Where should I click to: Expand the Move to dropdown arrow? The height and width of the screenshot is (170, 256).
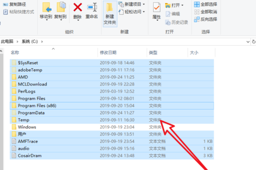tap(47, 20)
